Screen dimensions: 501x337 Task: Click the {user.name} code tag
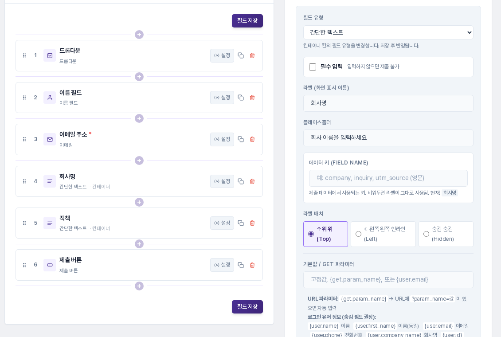(324, 326)
